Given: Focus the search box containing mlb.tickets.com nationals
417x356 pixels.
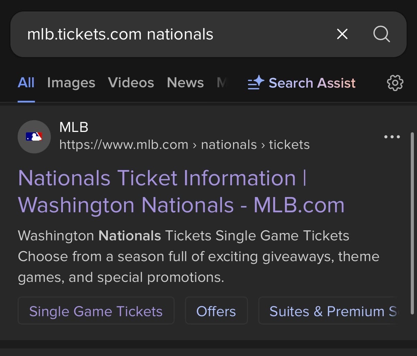Looking at the screenshot, I should [x=173, y=34].
